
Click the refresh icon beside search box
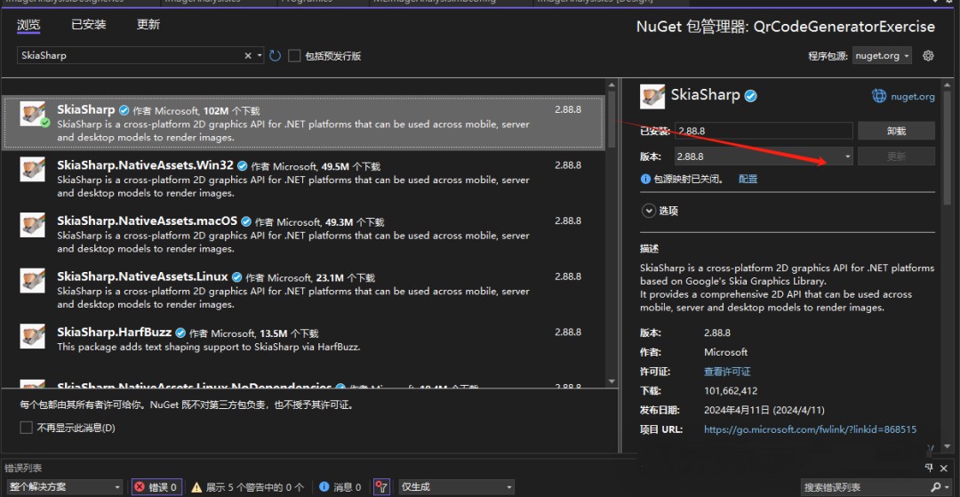point(275,56)
